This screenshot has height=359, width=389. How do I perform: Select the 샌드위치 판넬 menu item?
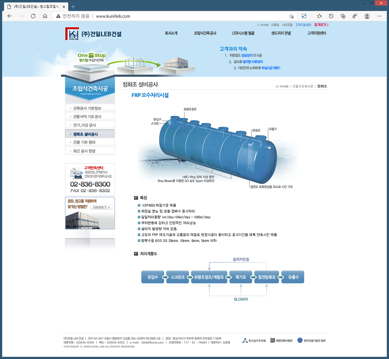coord(281,33)
